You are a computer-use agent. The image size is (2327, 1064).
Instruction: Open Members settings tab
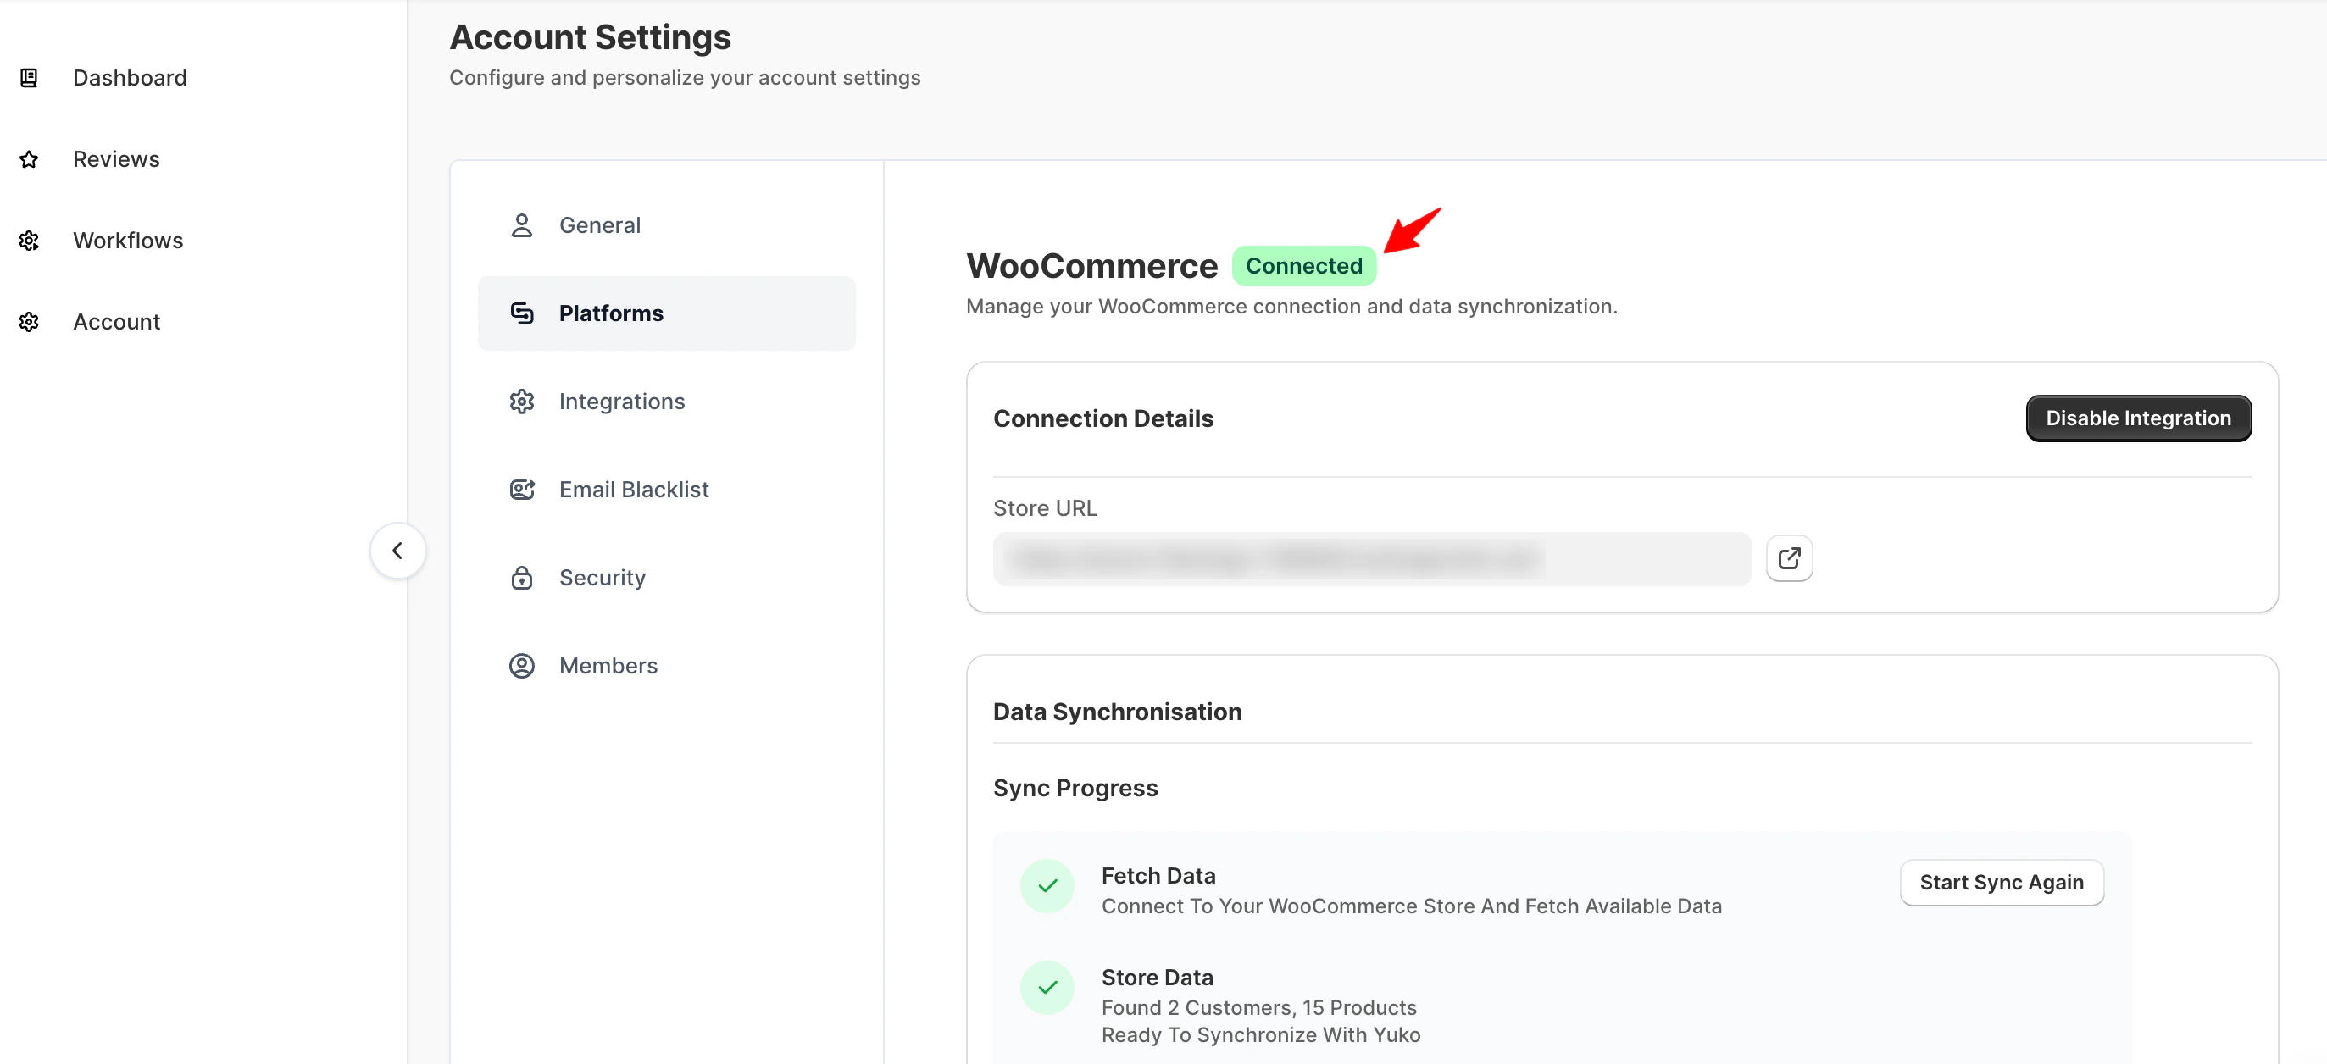click(x=667, y=666)
